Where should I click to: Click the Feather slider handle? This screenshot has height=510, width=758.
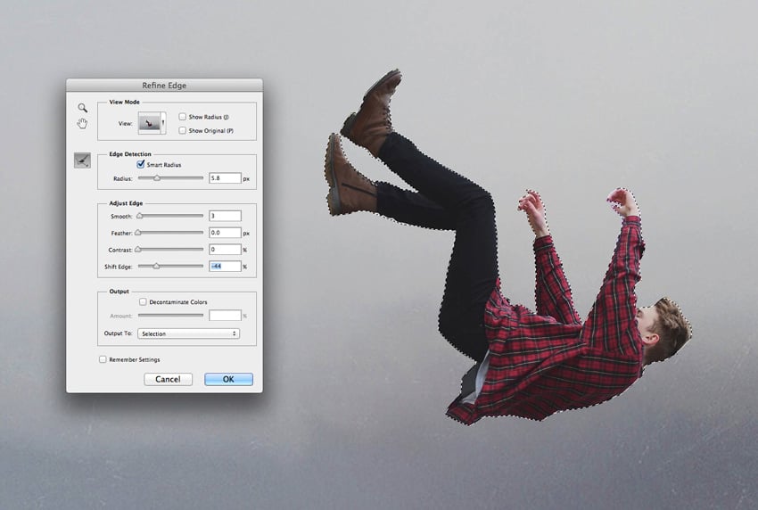point(138,233)
